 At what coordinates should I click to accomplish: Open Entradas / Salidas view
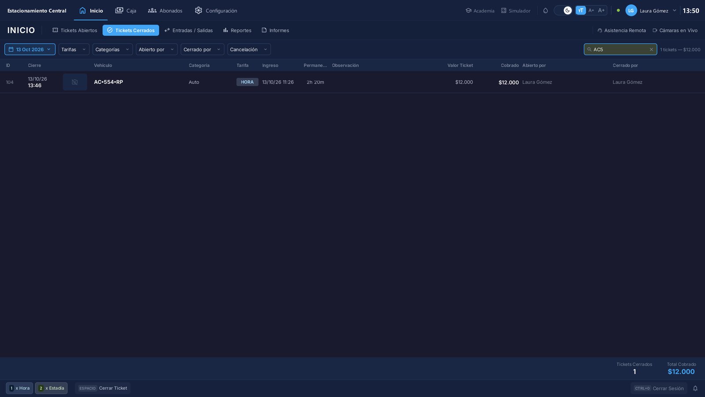coord(189,30)
